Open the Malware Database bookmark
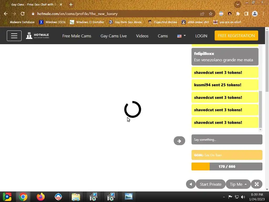 click(x=19, y=22)
